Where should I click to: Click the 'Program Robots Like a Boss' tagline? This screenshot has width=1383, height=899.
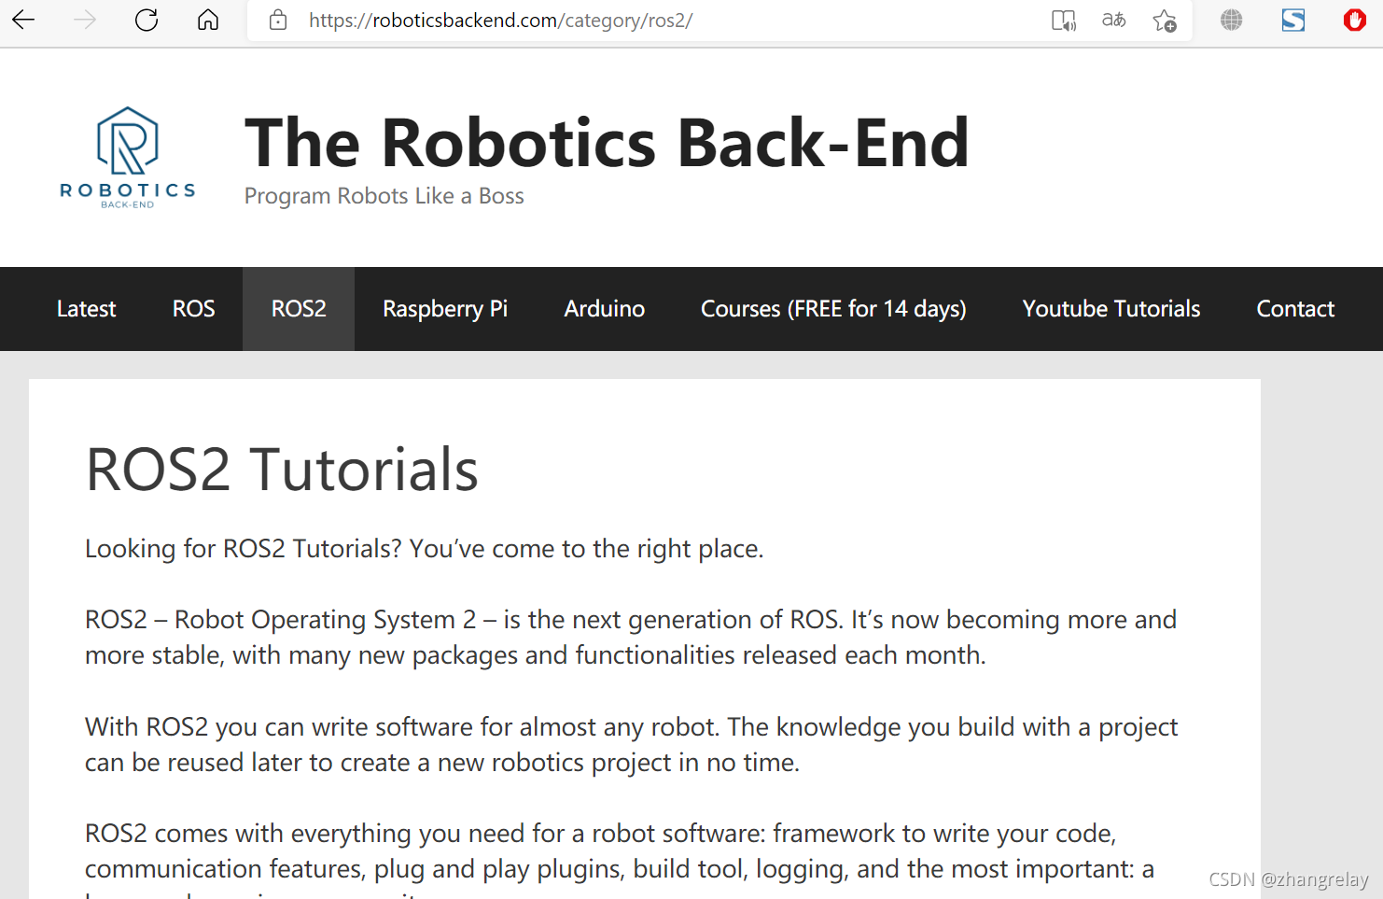[x=384, y=196]
